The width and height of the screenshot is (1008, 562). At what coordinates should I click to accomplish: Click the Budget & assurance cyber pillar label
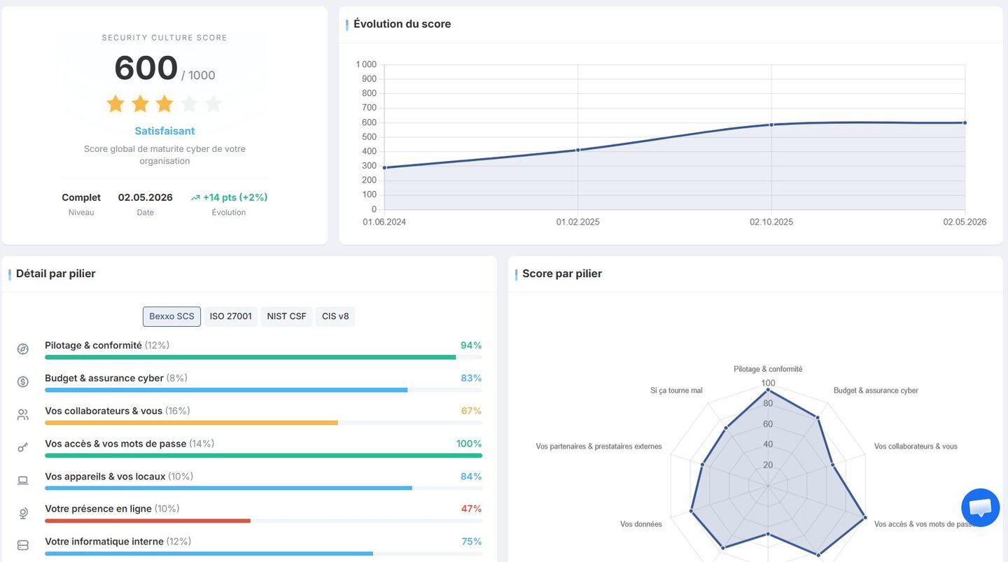coord(104,378)
